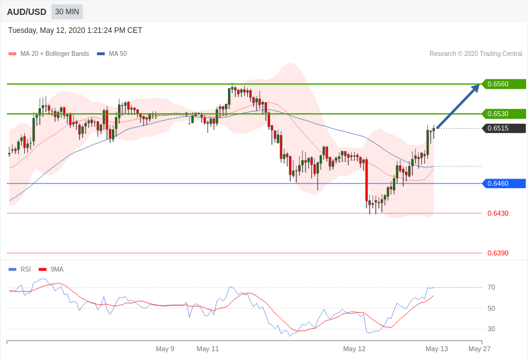Viewport: 528px width, 358px height.
Task: Click the red 0.6390 support label
Action: pos(498,253)
